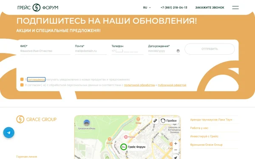Open the Грейс Форум logo homepage

click(38, 8)
